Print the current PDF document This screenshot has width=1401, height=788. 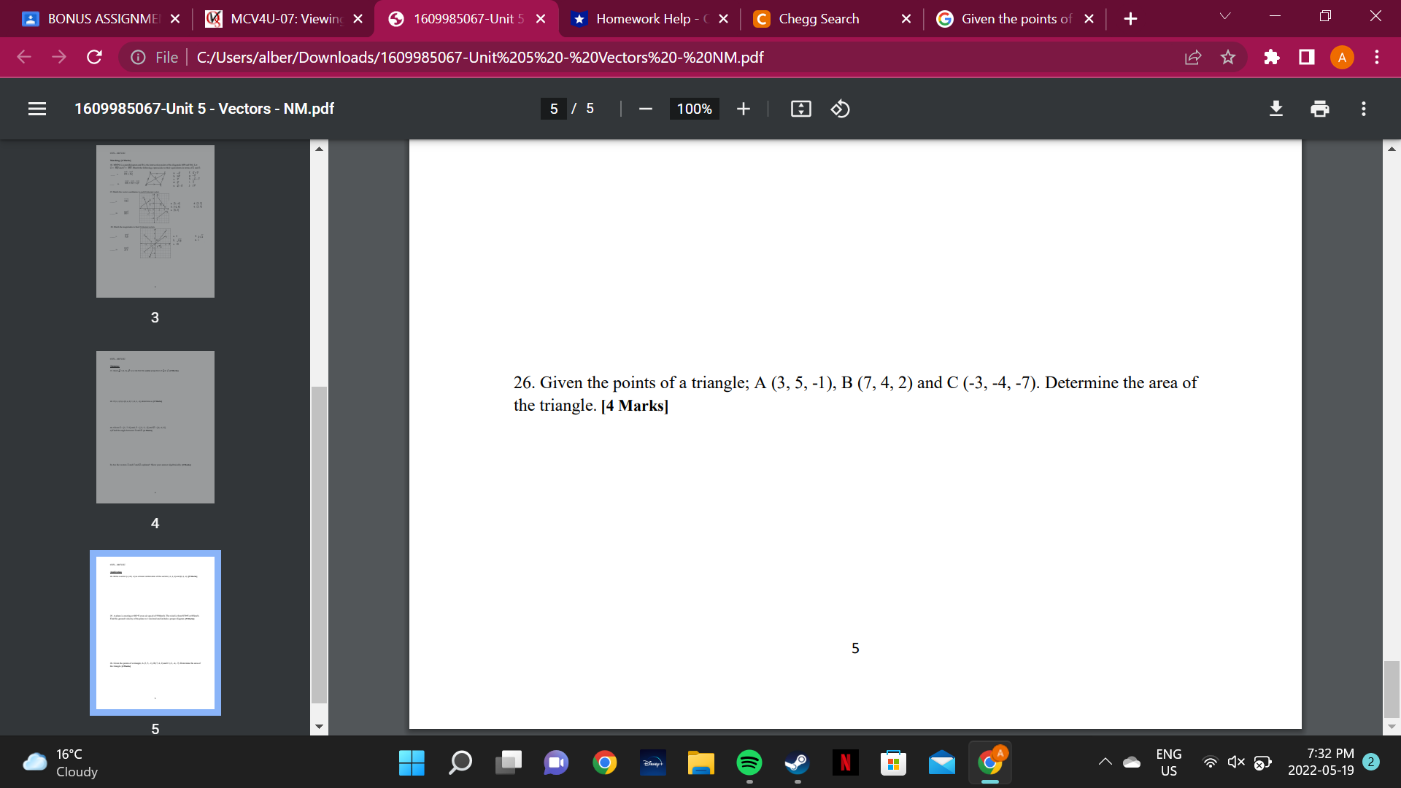click(x=1319, y=109)
